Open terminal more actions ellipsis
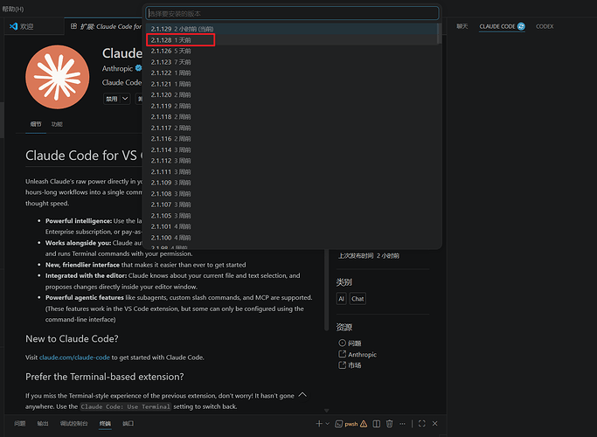The height and width of the screenshot is (437, 597). [402, 424]
